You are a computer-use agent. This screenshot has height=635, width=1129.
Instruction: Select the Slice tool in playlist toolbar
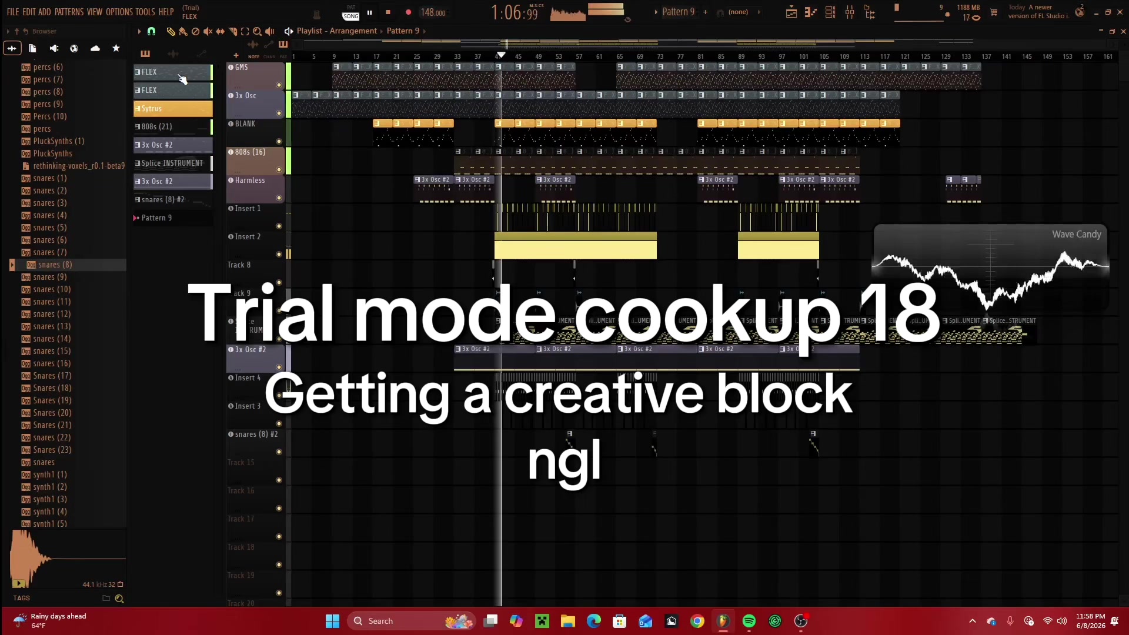232,31
